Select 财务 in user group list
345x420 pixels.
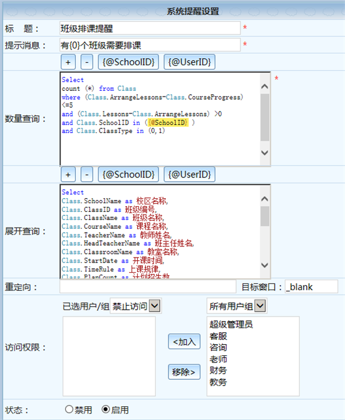pyautogui.click(x=219, y=370)
